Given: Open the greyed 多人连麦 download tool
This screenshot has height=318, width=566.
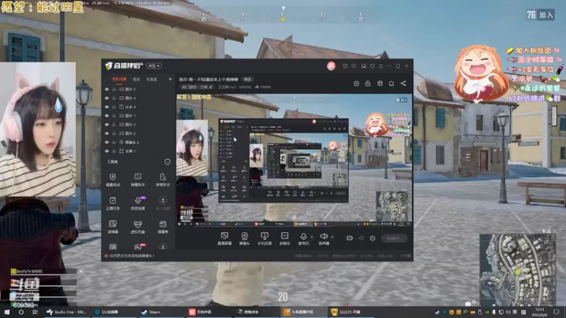Looking at the screenshot, I should pos(163,203).
